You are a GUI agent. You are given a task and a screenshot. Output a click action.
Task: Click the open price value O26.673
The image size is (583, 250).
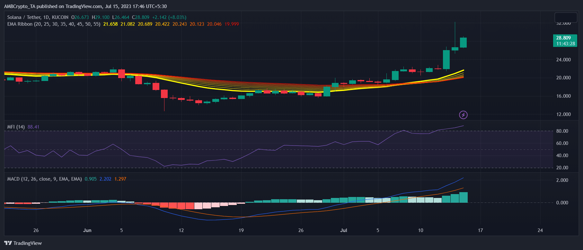[80, 17]
